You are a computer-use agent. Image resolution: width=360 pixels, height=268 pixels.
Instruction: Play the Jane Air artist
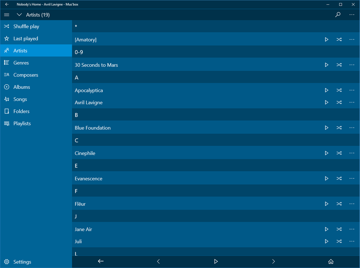pos(327,229)
